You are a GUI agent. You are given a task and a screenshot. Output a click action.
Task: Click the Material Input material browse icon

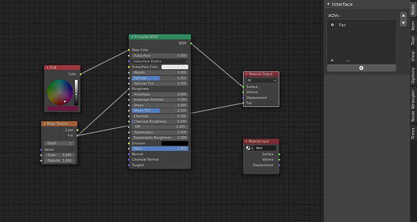click(249, 148)
